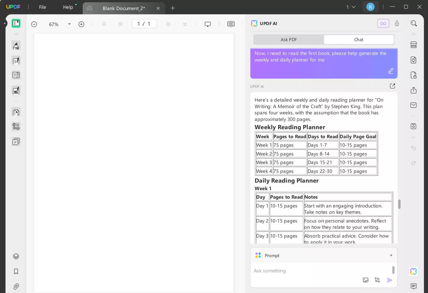Viewport: 428px width, 293px height.
Task: Go to the previous page arrow
Action: coord(121,24)
